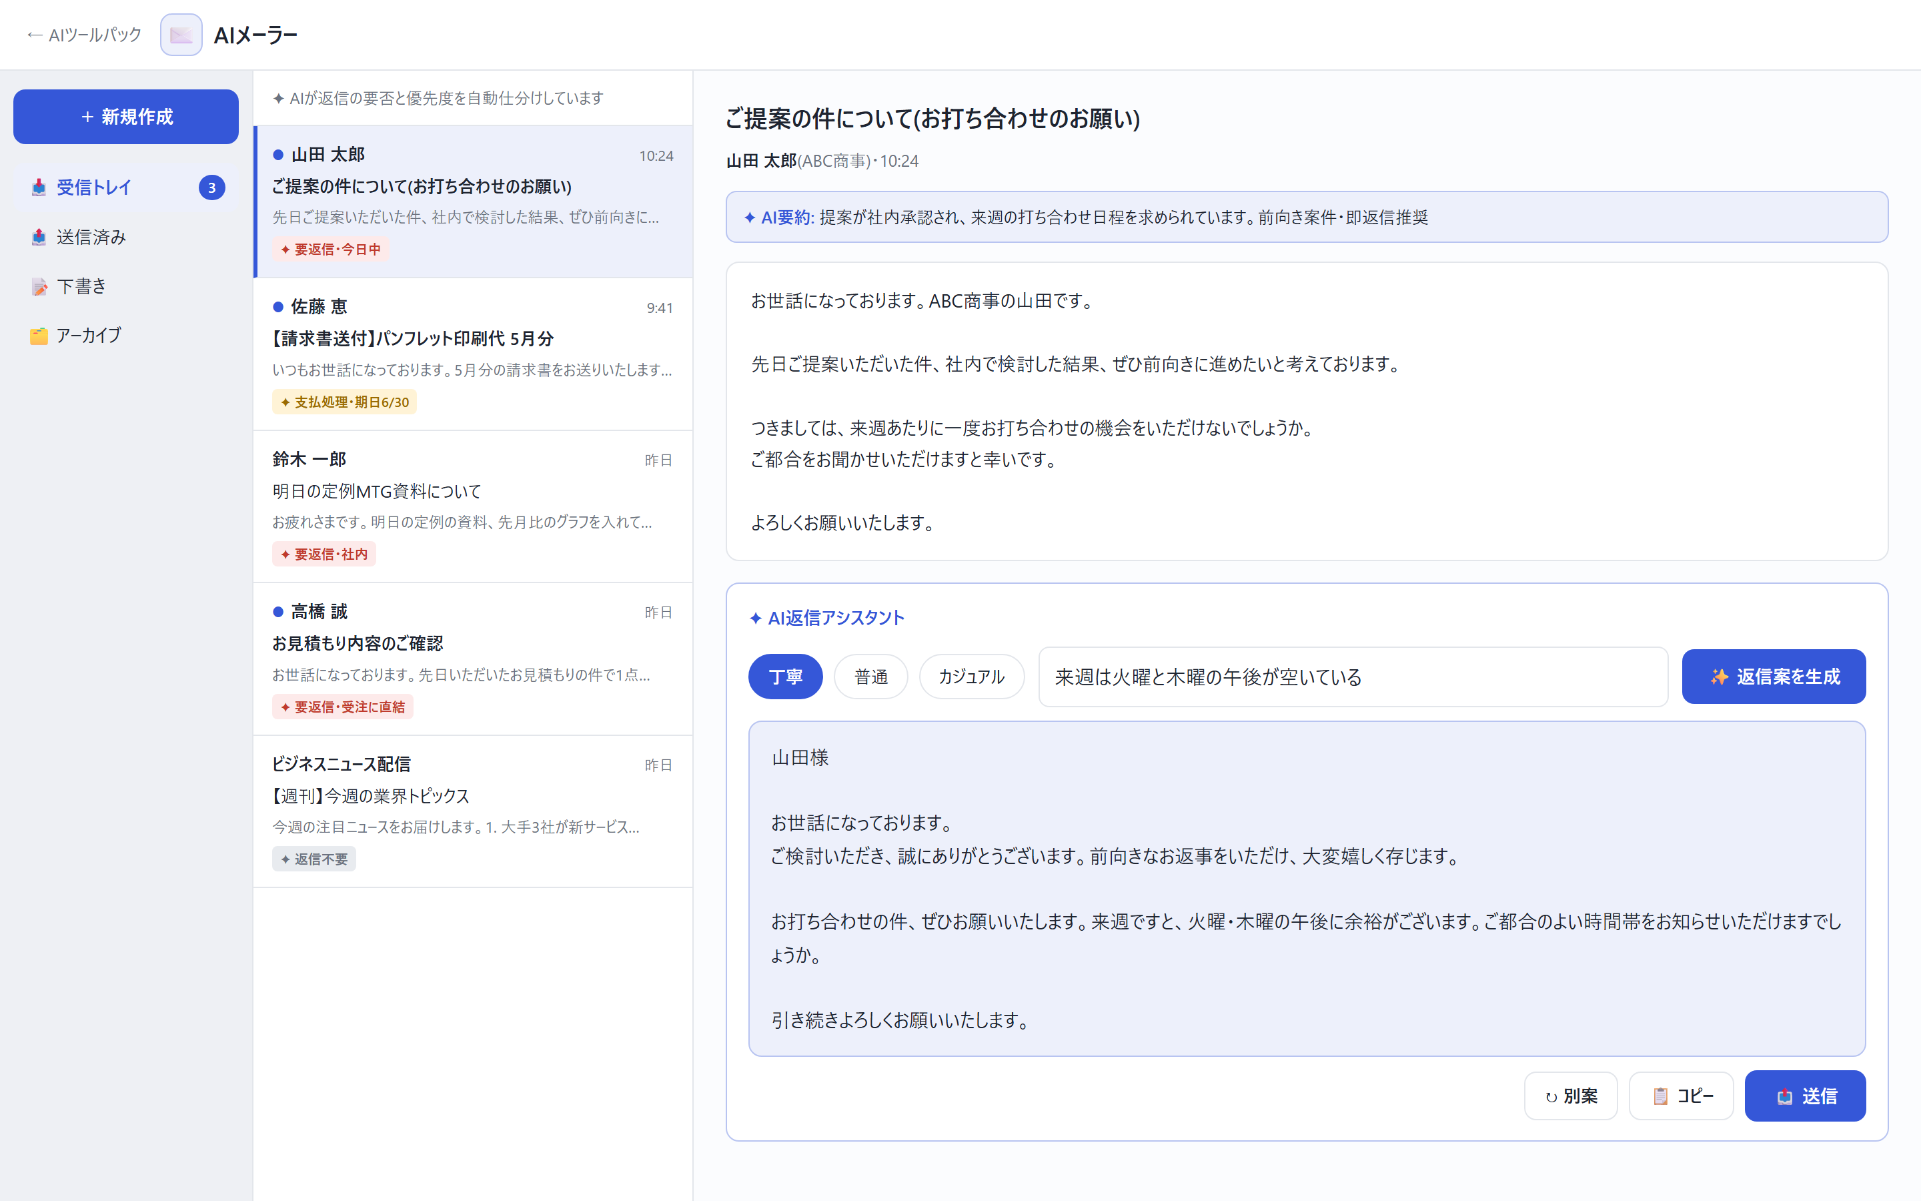The image size is (1921, 1201).
Task: Copy the draft with コピー button
Action: (x=1680, y=1096)
